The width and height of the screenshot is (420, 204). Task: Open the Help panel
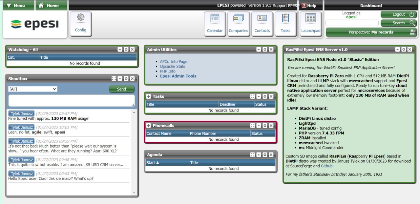310,6
